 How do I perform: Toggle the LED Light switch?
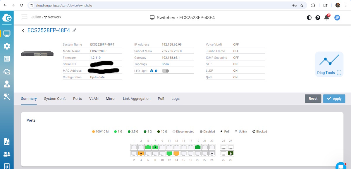pyautogui.click(x=165, y=71)
